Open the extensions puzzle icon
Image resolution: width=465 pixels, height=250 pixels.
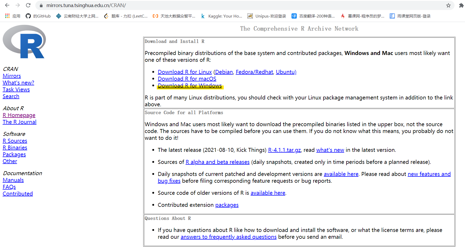coord(461,5)
